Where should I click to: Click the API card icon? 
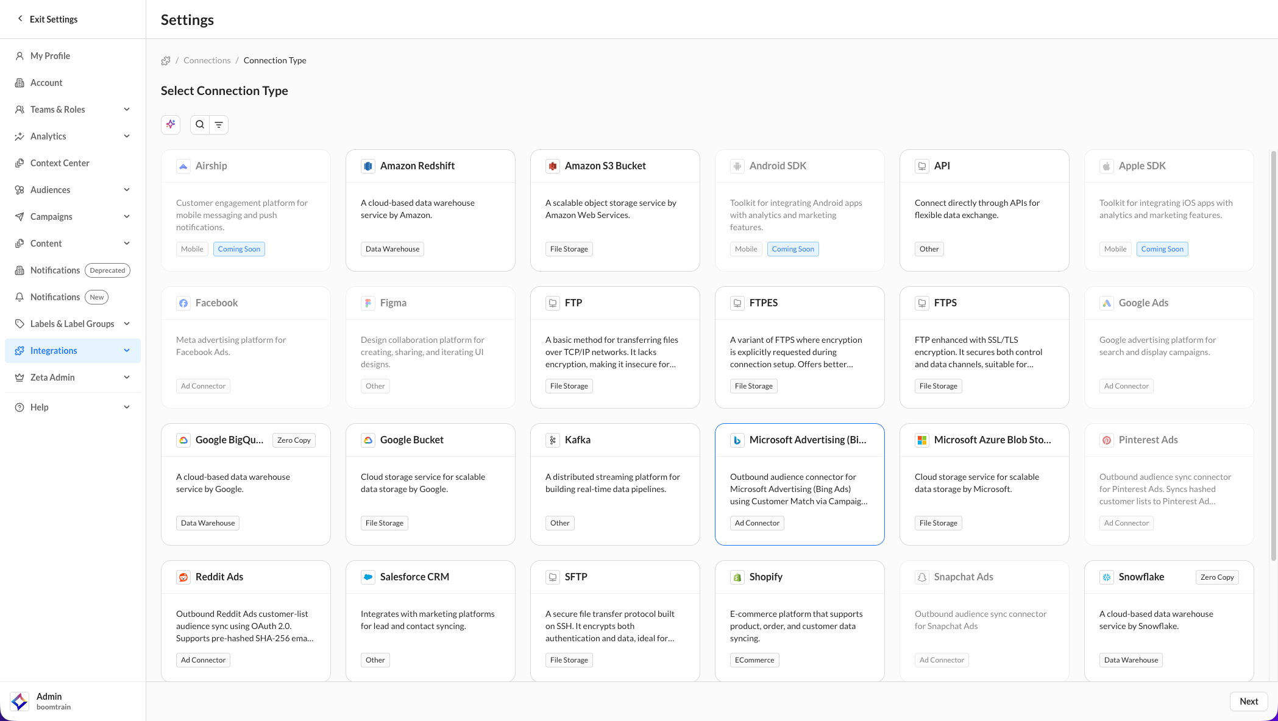coord(922,166)
